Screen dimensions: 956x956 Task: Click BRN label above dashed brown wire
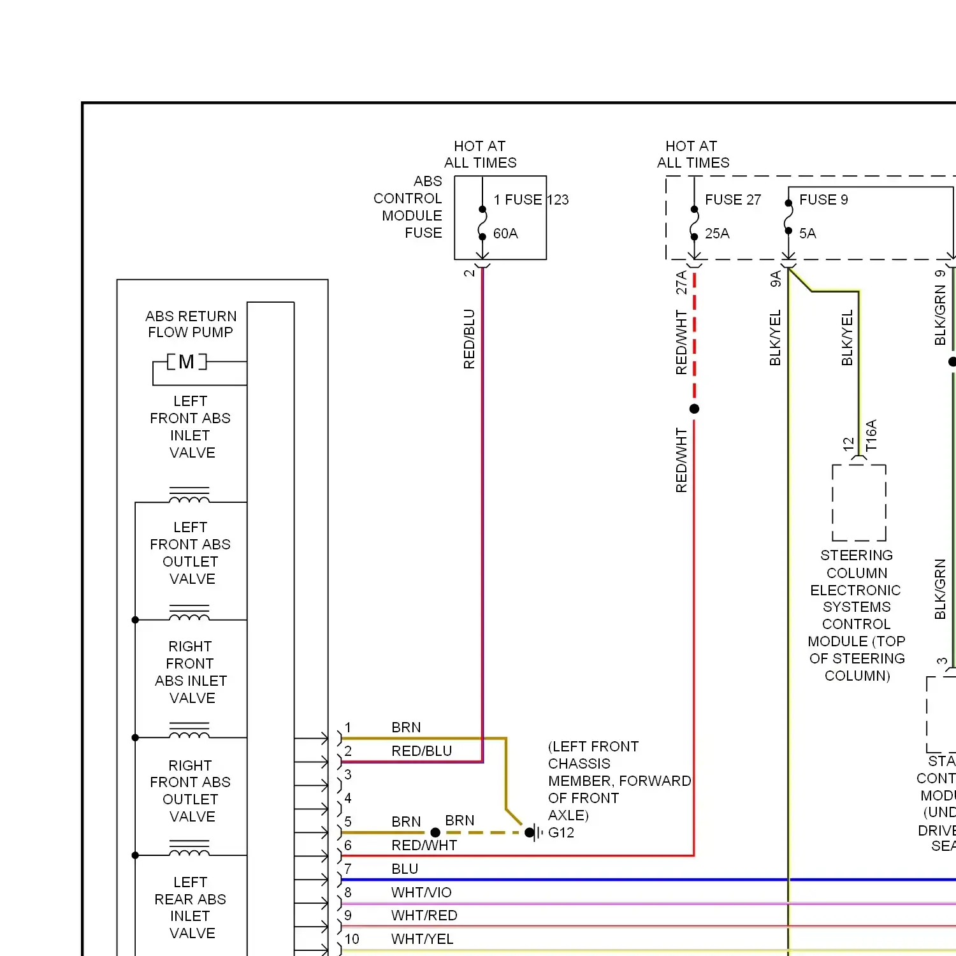coord(460,820)
